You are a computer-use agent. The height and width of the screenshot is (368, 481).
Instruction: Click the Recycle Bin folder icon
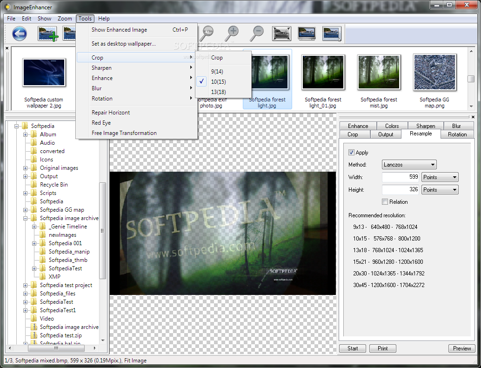(34, 185)
